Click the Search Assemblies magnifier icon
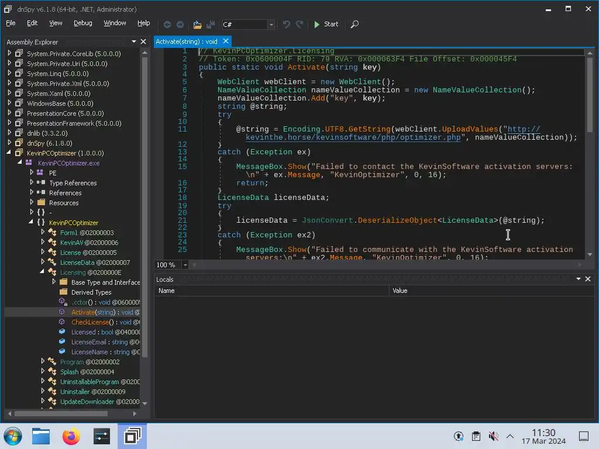Image resolution: width=599 pixels, height=449 pixels. point(354,25)
